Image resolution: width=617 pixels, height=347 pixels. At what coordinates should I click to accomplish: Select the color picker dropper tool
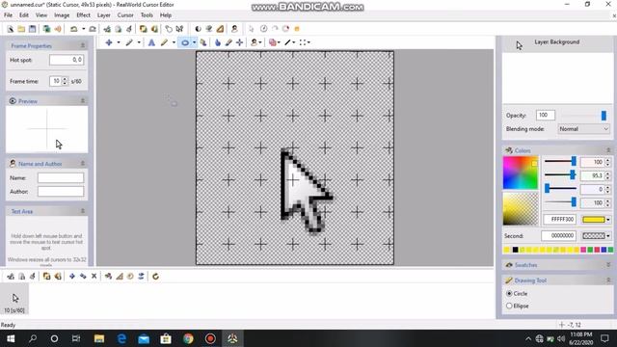pyautogui.click(x=228, y=42)
